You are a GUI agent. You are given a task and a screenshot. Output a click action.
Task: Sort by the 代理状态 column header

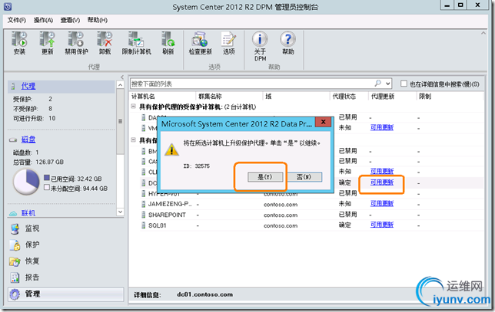(349, 97)
